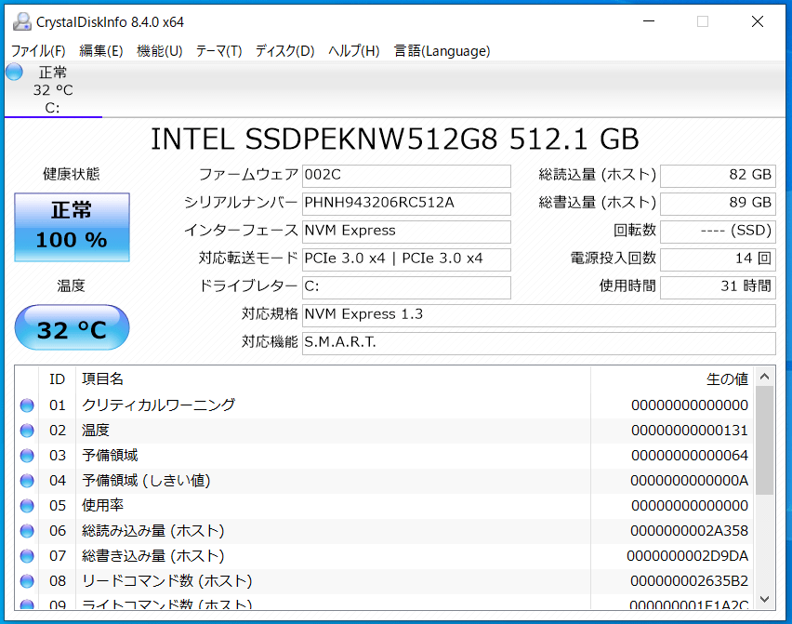Click the 生の値 column header
792x624 pixels.
(672, 378)
